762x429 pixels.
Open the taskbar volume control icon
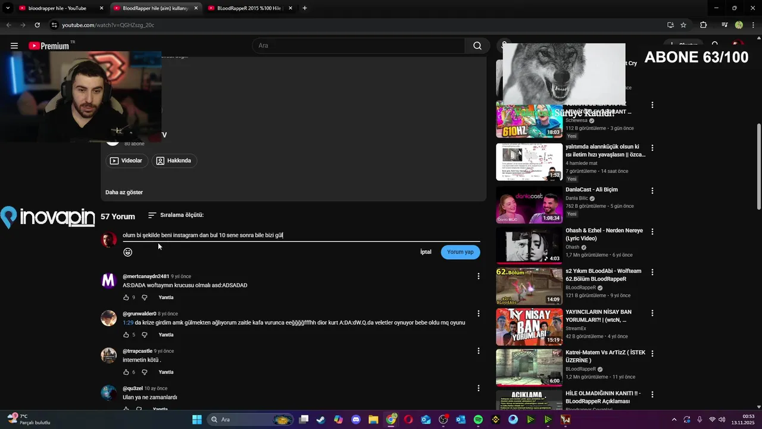tap(722, 419)
